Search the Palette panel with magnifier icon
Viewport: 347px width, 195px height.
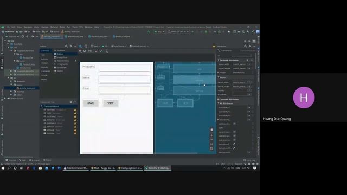pos(66,46)
